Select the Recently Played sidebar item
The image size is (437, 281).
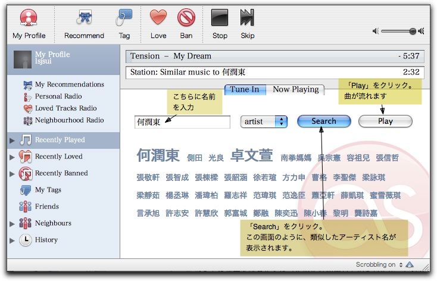tap(64, 140)
